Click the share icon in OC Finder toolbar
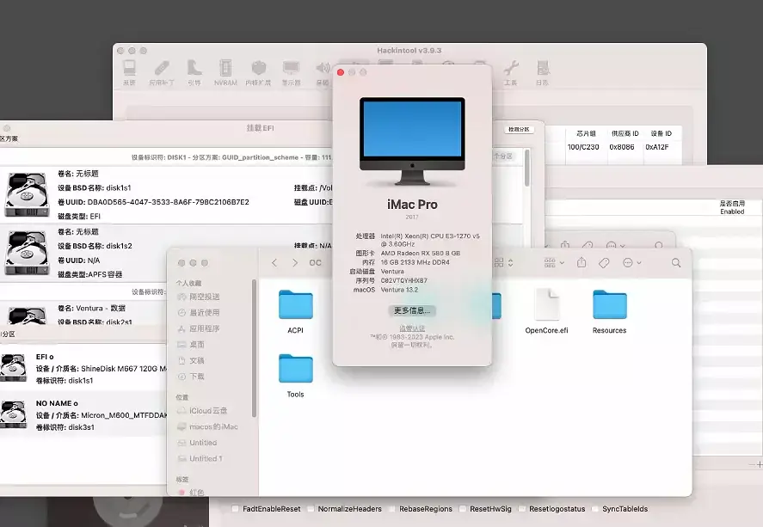This screenshot has width=763, height=527. pyautogui.click(x=581, y=262)
